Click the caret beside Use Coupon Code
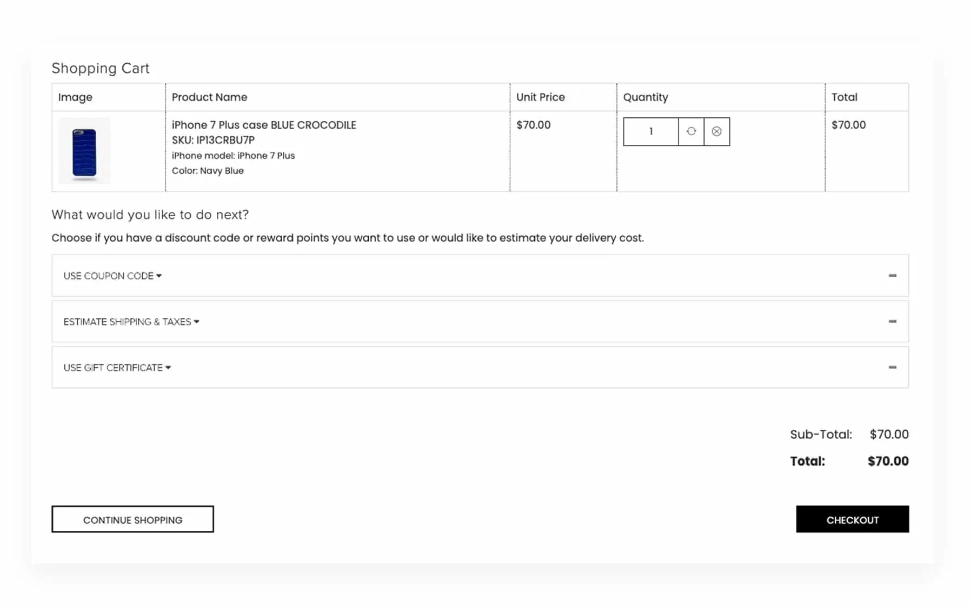Viewport: 971px width, 606px height. coord(159,276)
